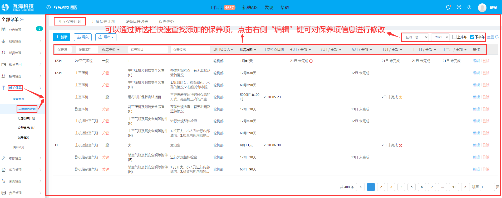
Task: Click the 维护保养 sidebar icon
Action: pyautogui.click(x=3, y=88)
